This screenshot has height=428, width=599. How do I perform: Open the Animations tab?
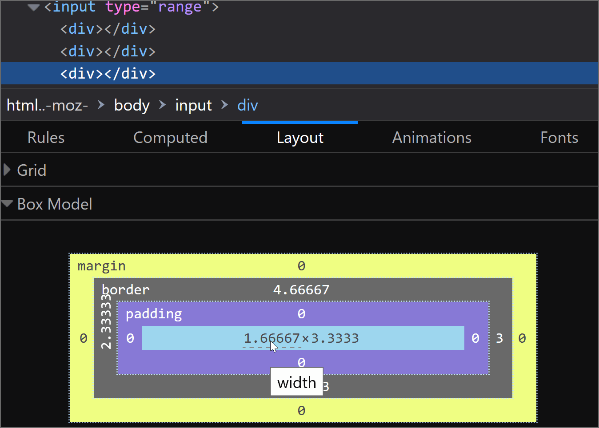click(431, 138)
